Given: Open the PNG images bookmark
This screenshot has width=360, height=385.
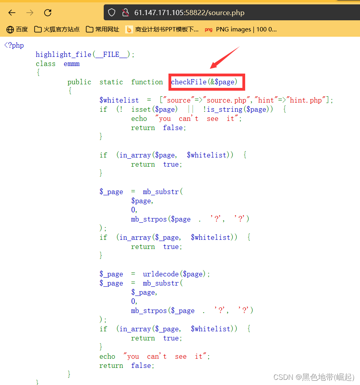Looking at the screenshot, I should pos(241,29).
